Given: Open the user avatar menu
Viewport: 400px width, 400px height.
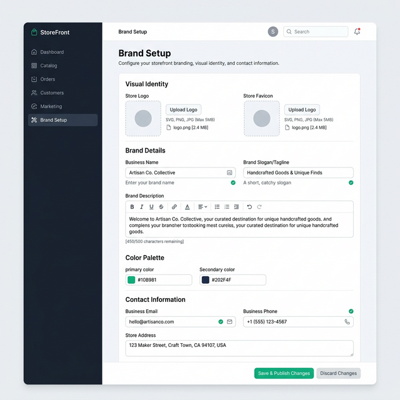Looking at the screenshot, I should [273, 32].
